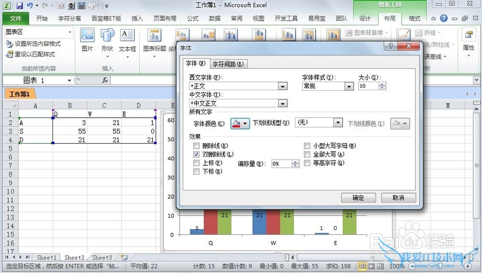Insert a text box (文本框)
482x273 pixels.
(127, 42)
